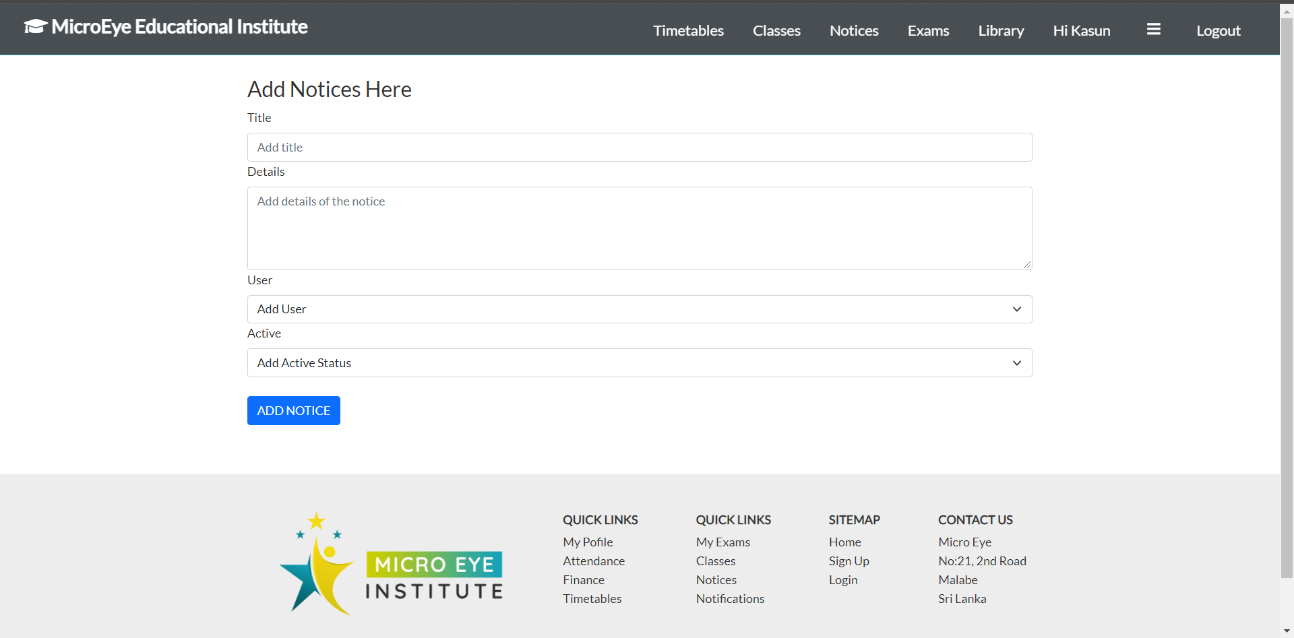The image size is (1294, 638).
Task: Open Login in the sitemap
Action: tap(843, 579)
